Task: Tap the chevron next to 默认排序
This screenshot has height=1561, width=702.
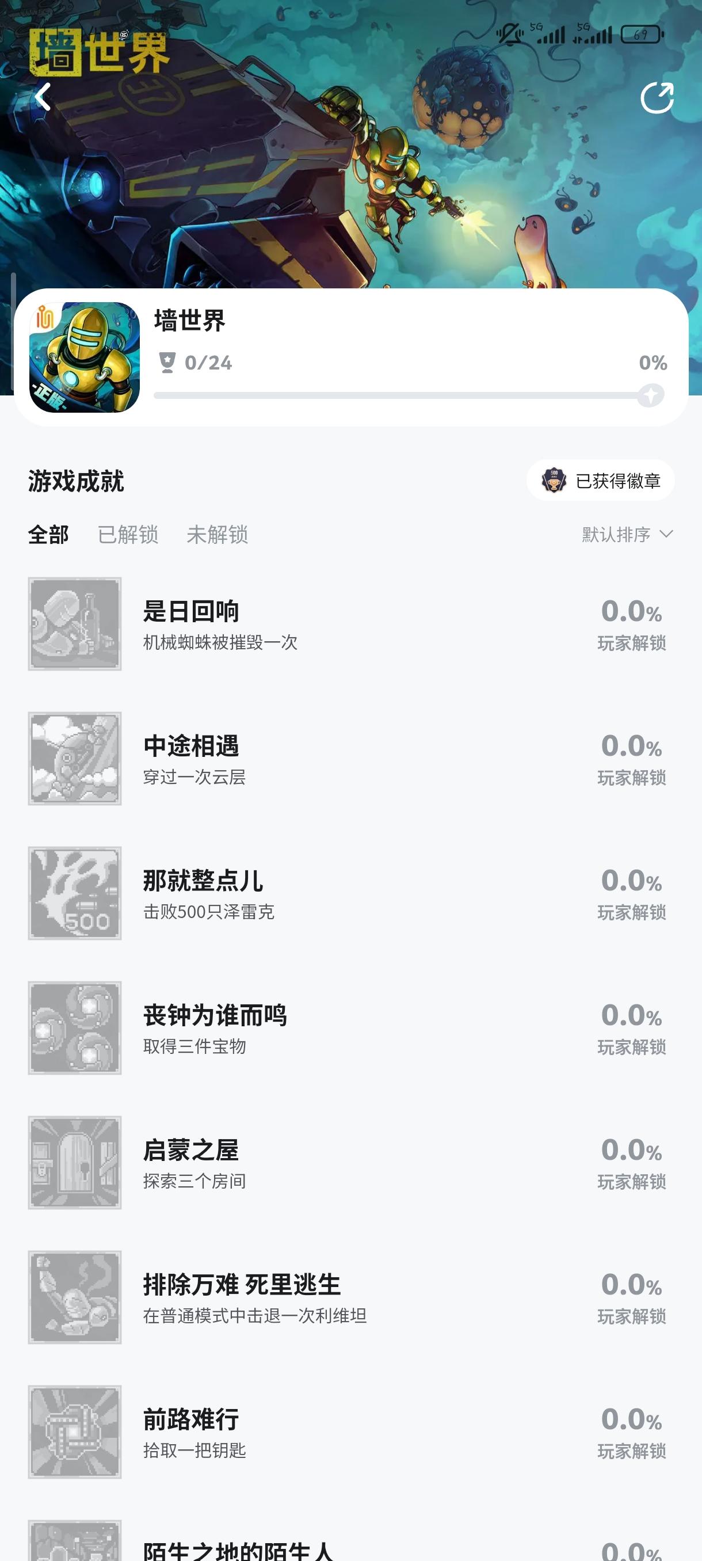Action: point(666,534)
